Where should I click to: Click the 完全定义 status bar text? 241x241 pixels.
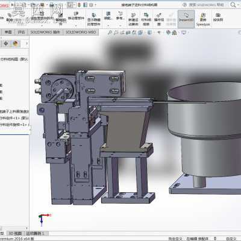(x=175, y=239)
